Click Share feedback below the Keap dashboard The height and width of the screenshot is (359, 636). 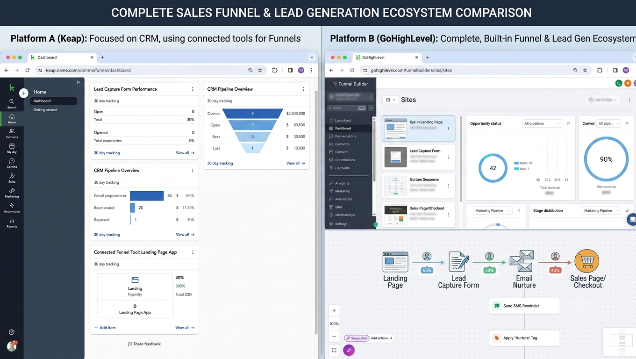(x=144, y=344)
